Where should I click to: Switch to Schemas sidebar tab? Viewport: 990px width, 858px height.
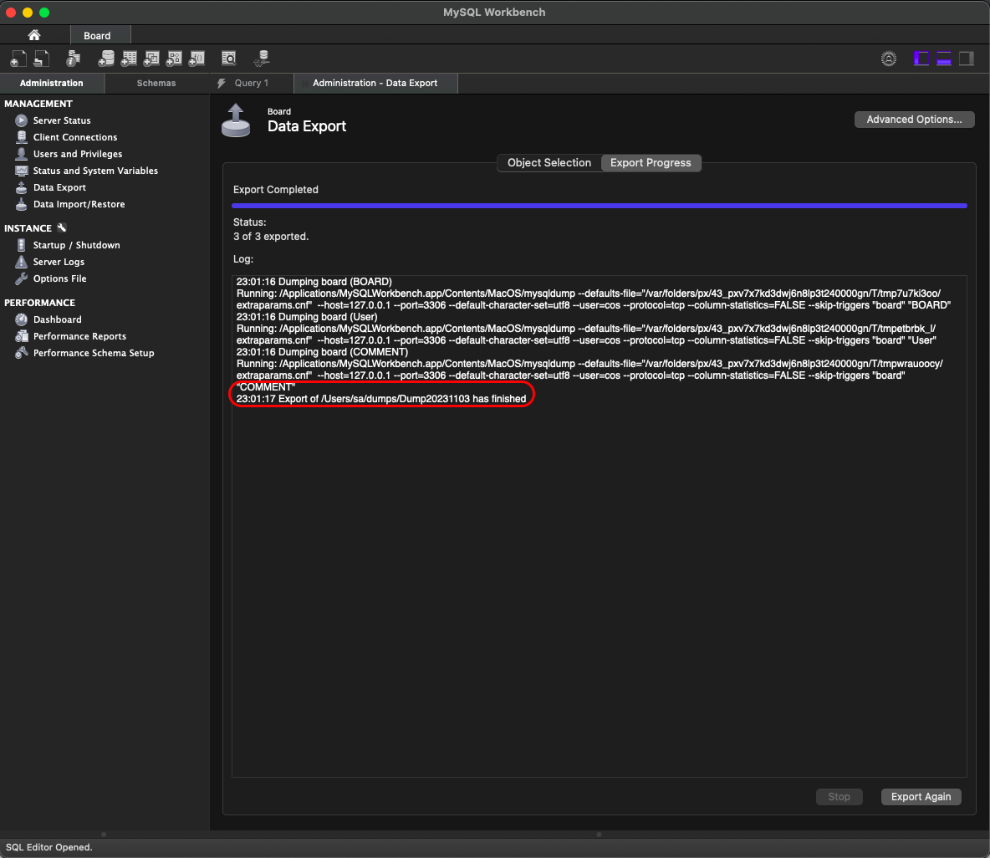[x=156, y=83]
